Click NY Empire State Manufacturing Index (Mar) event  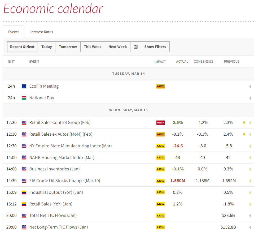click(71, 146)
